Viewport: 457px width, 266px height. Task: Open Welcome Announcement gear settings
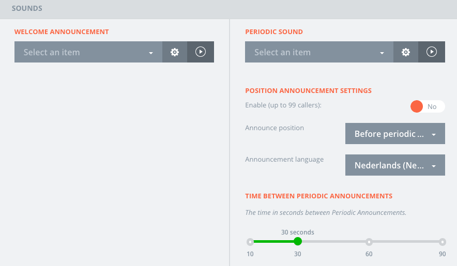click(175, 52)
